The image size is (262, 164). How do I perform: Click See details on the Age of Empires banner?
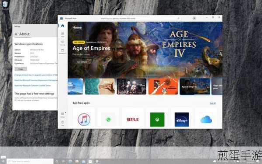coord(82,62)
